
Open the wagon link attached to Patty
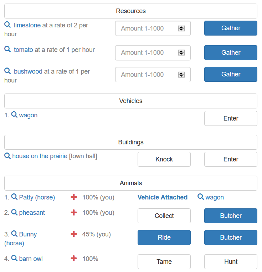[214, 197]
